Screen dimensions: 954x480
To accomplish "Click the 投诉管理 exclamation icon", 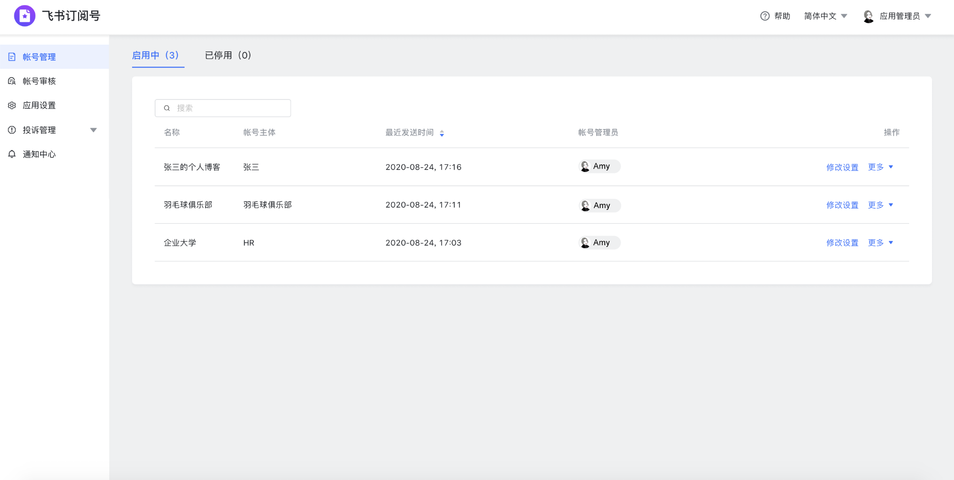I will tap(12, 130).
